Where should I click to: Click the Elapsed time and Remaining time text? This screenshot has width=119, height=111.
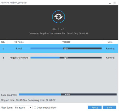[28, 100]
